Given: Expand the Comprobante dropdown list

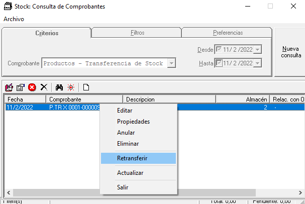Looking at the screenshot, I should click(x=171, y=63).
